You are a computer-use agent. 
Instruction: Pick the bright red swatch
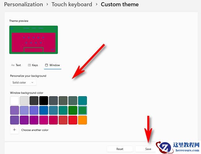pyautogui.click(x=73, y=120)
